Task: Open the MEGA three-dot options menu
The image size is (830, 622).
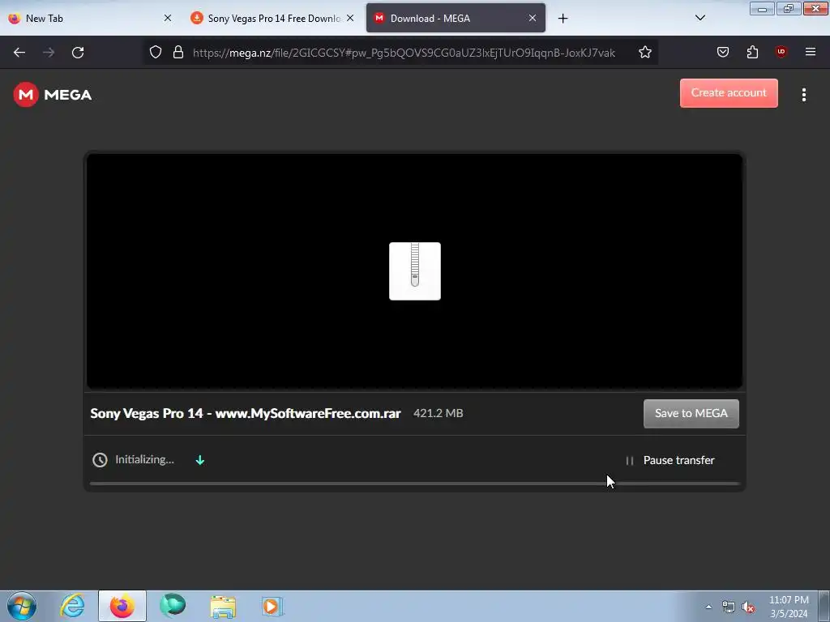Action: tap(803, 95)
